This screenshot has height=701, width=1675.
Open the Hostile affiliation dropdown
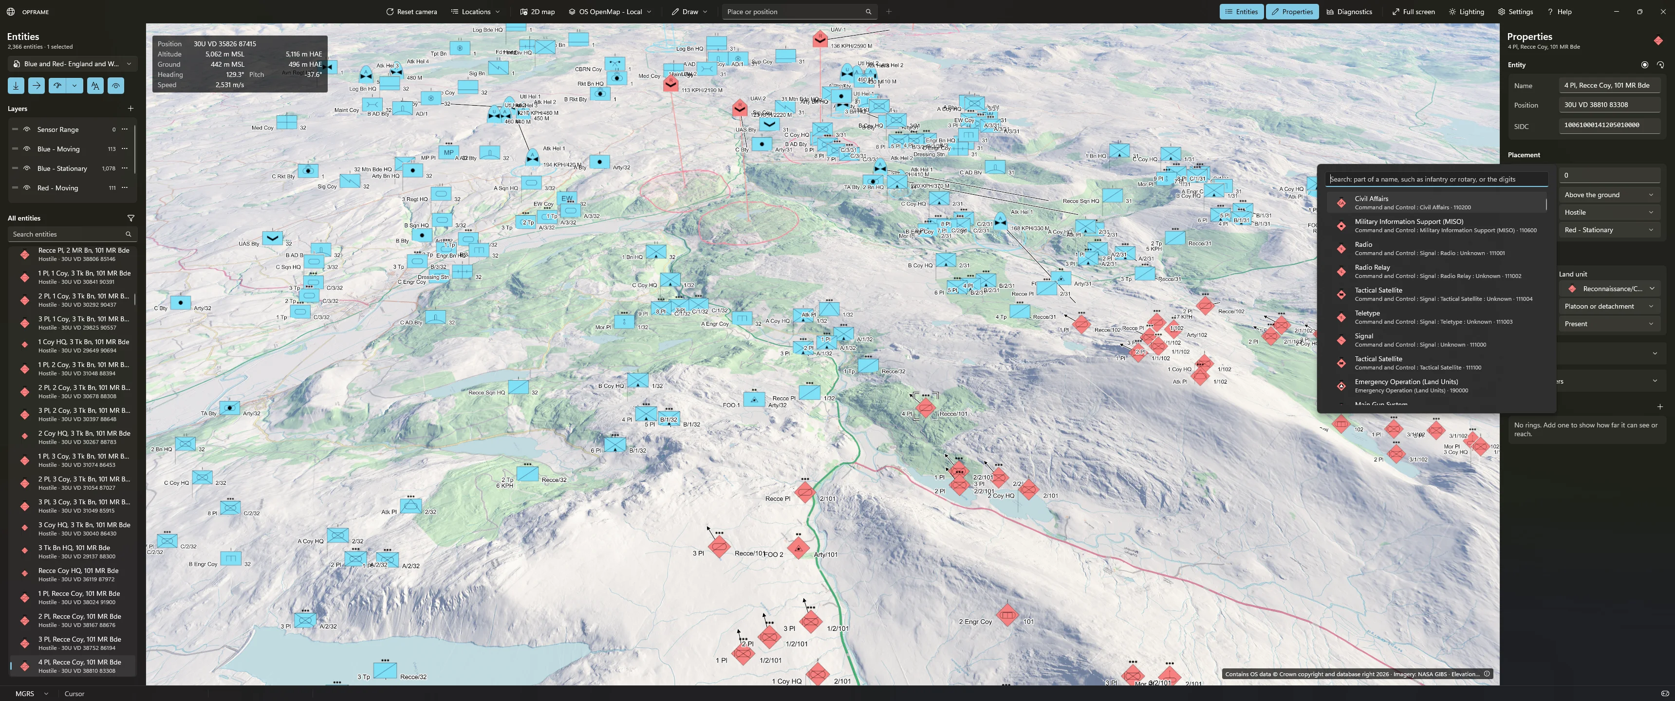(x=1609, y=212)
